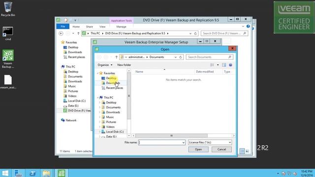Open Organize dropdown menu
315x177 pixels.
[x=105, y=65]
